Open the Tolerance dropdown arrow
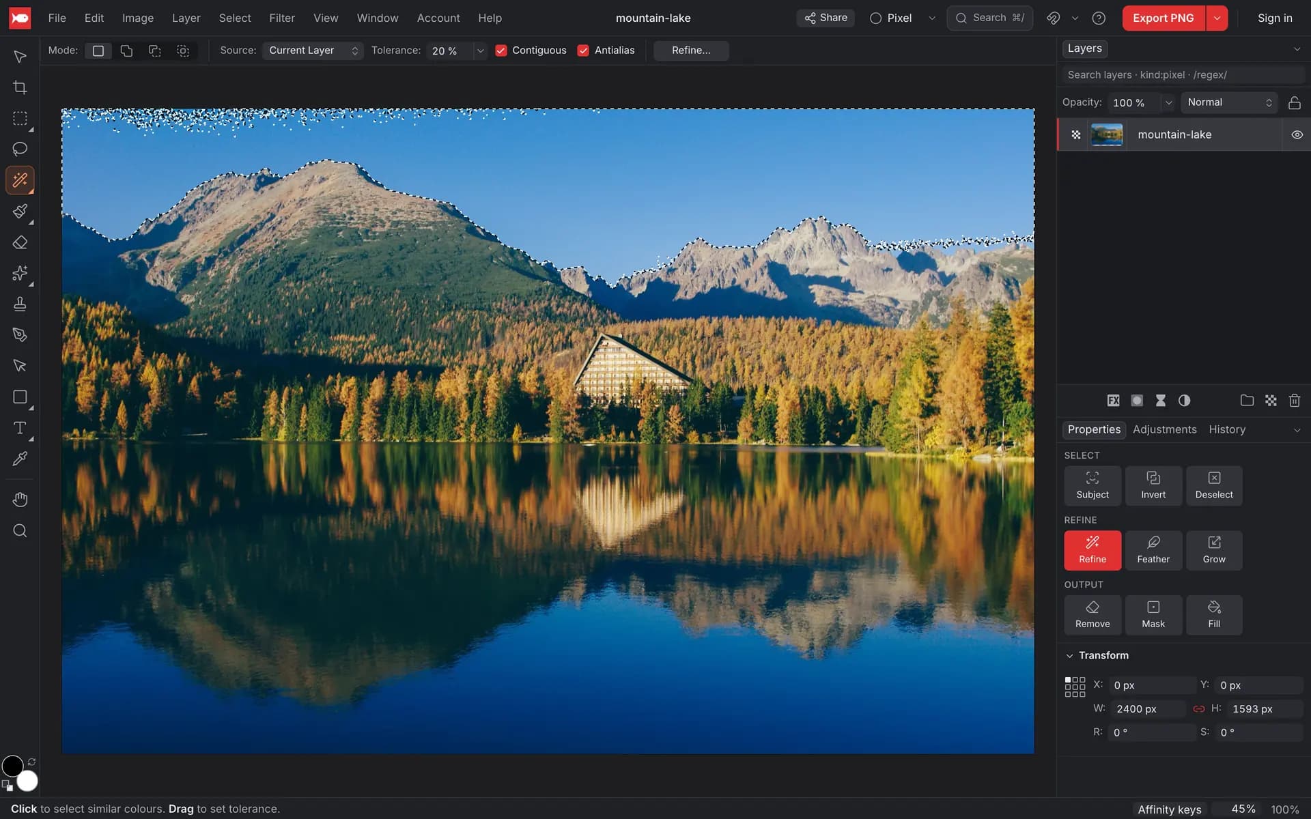 tap(480, 51)
